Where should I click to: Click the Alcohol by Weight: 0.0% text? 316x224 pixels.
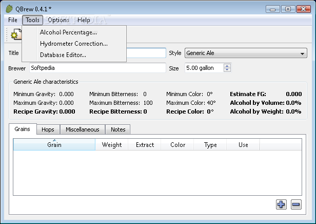pyautogui.click(x=266, y=111)
